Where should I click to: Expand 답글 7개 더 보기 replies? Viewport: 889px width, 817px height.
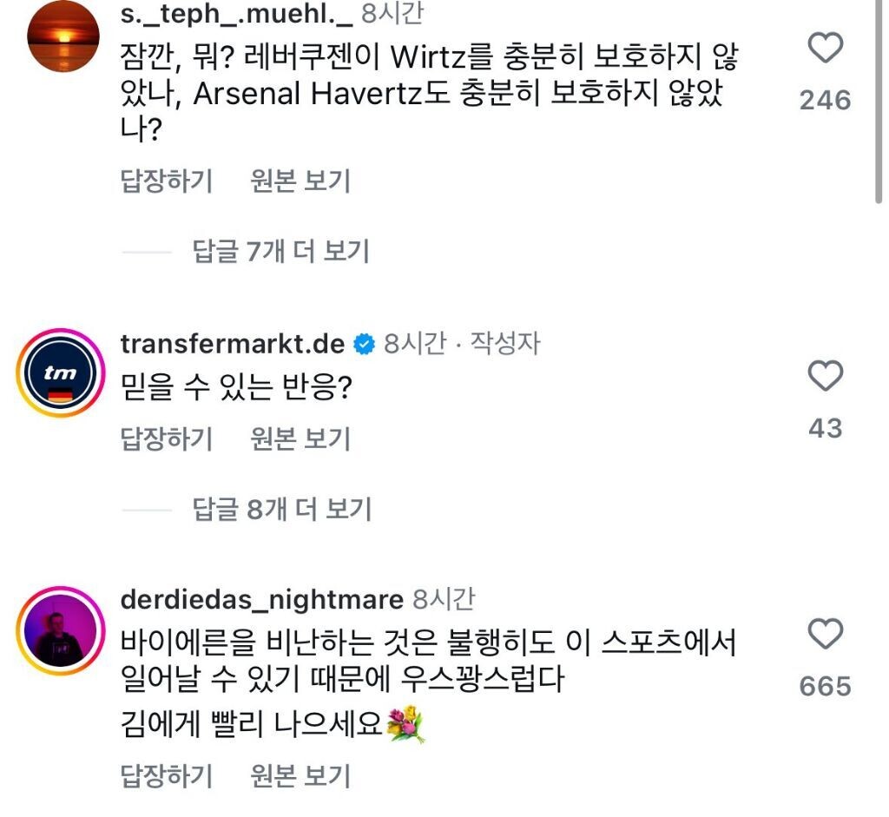[x=280, y=251]
